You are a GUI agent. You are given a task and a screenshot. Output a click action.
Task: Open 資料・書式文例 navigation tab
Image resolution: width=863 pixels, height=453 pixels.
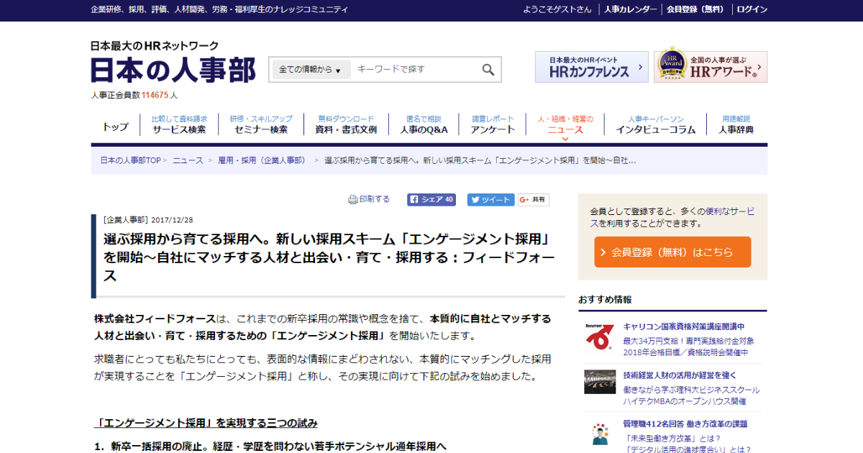click(346, 124)
